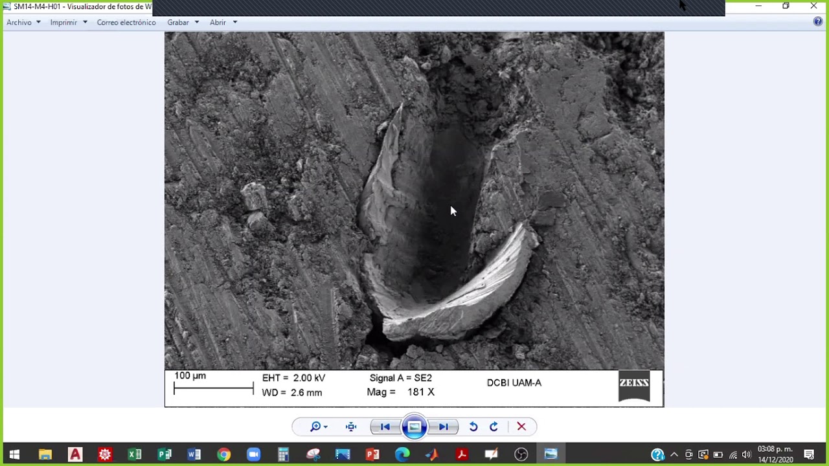Open the Windows Start menu

(14, 454)
